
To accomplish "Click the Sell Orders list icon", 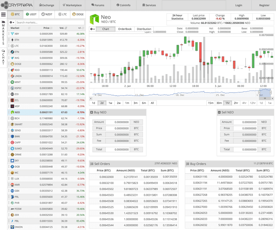I will tap(92, 164).
